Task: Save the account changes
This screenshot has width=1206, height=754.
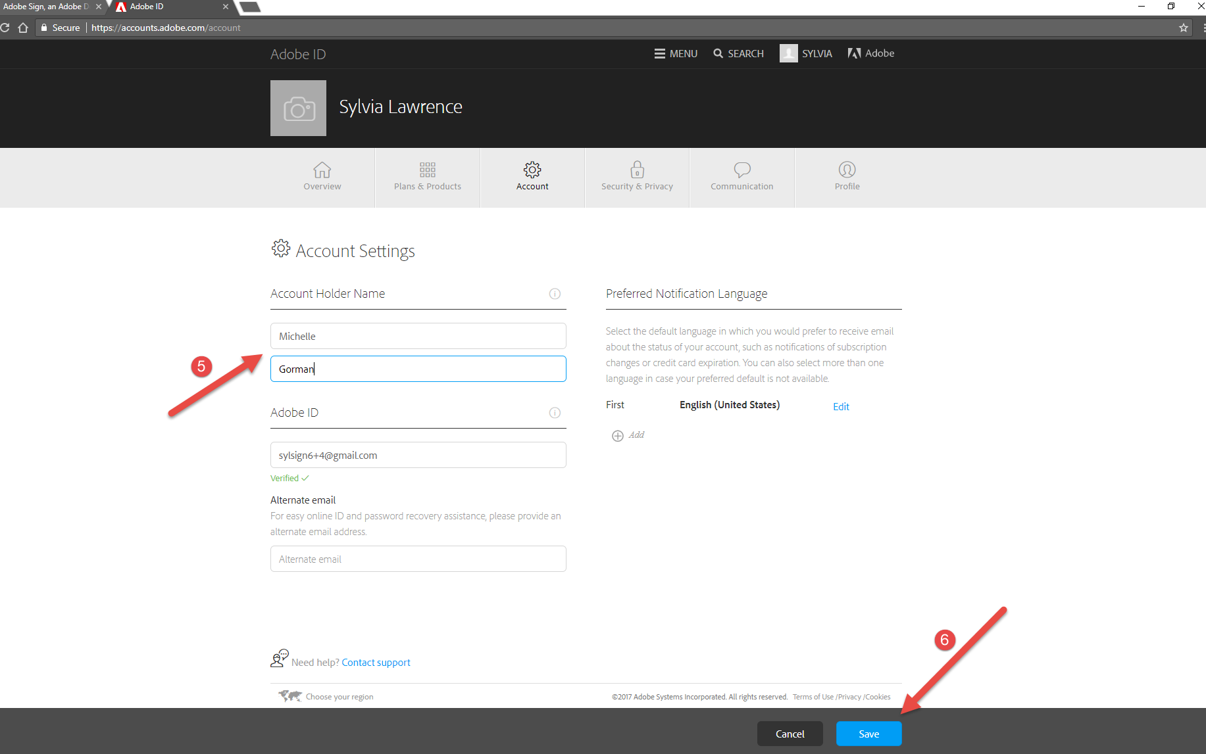Action: click(x=868, y=734)
